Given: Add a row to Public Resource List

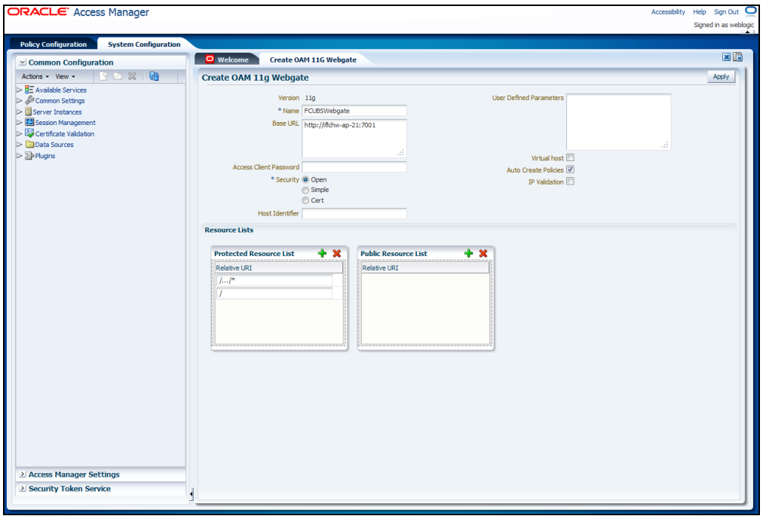Looking at the screenshot, I should tap(469, 253).
